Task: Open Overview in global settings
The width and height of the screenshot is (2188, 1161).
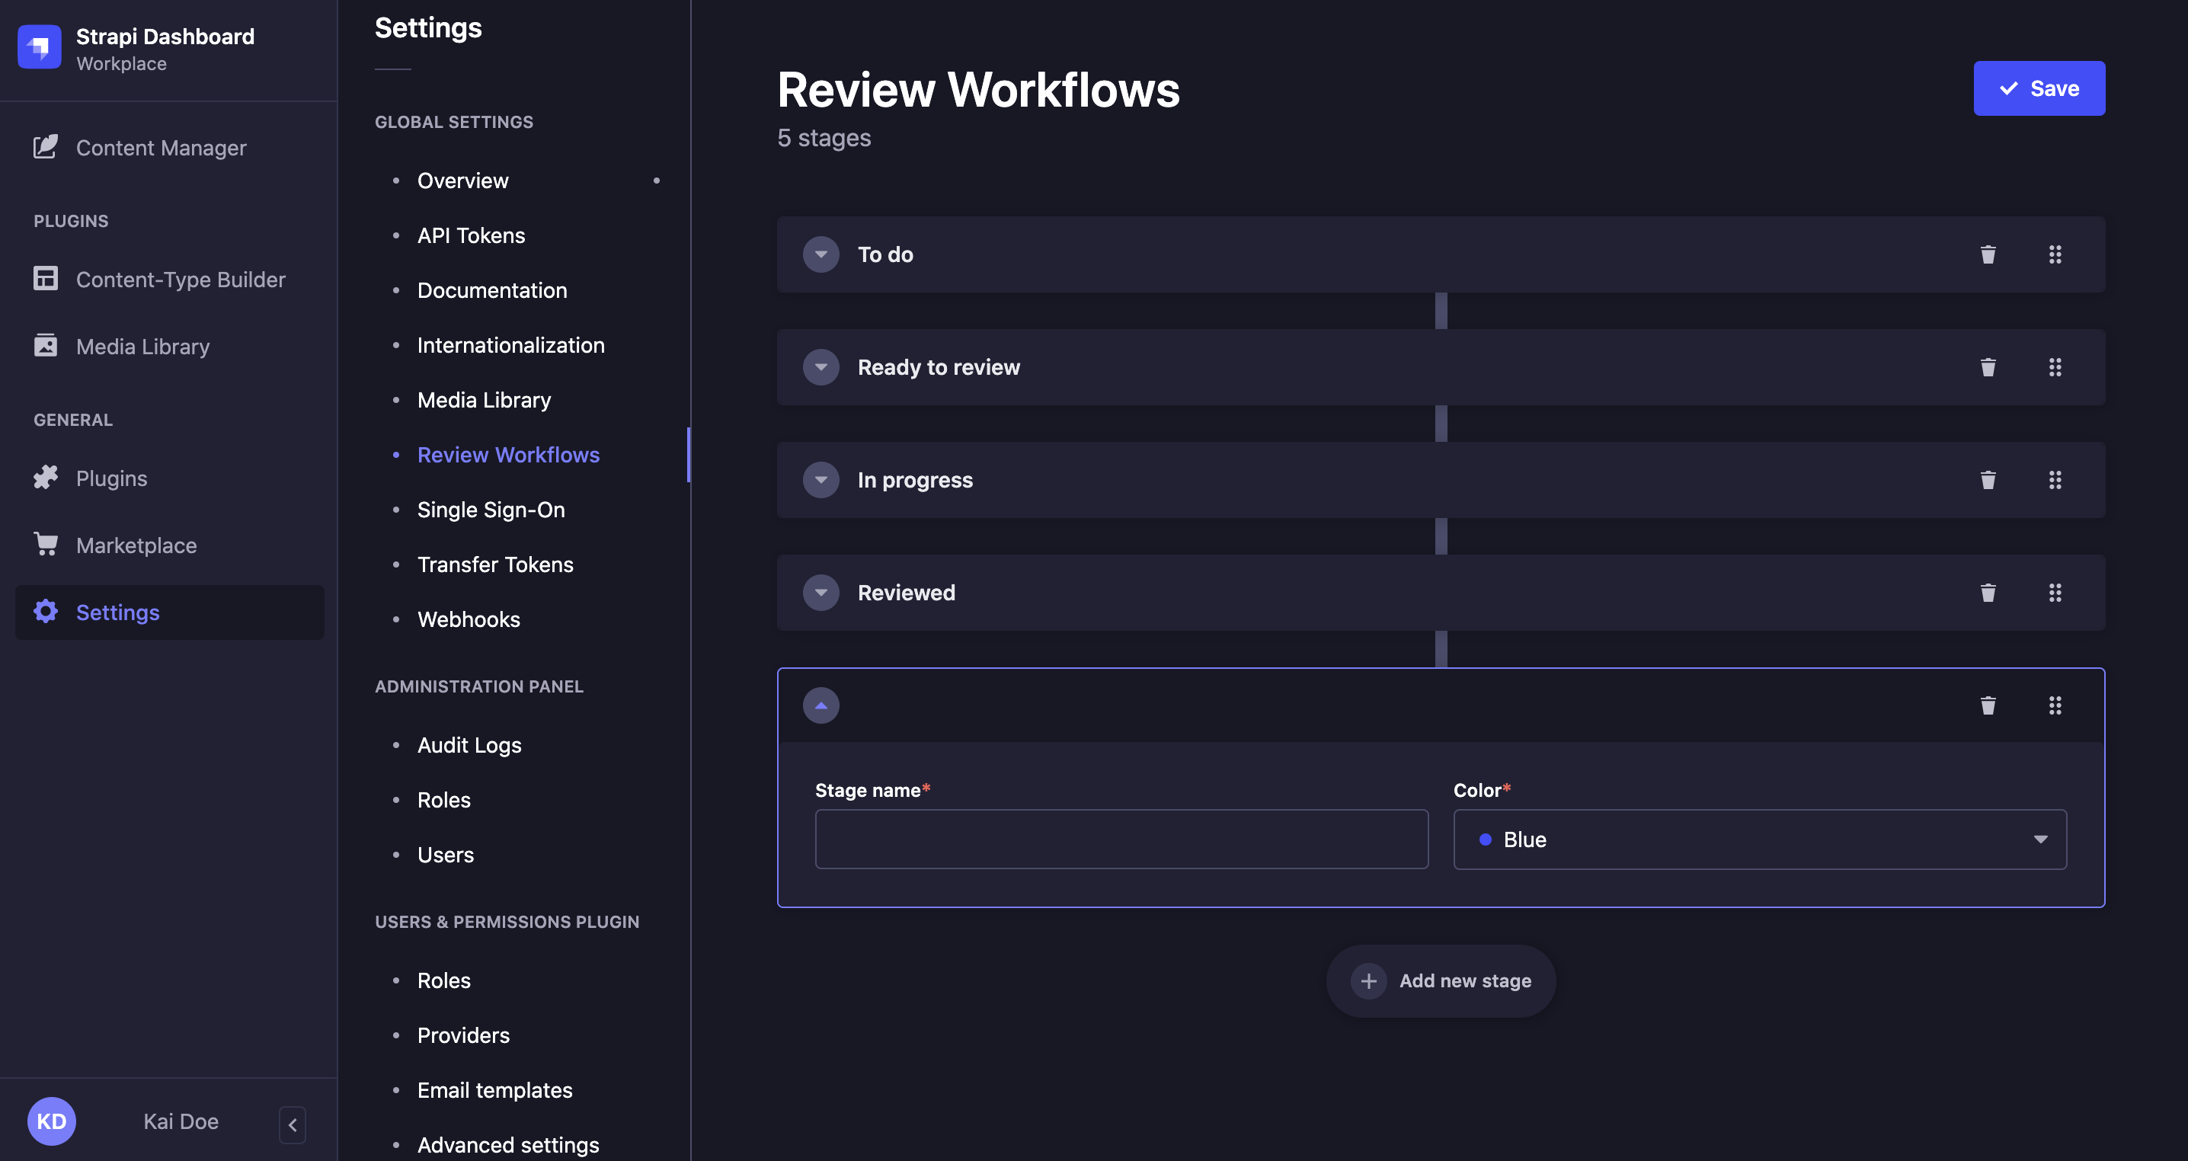Action: [462, 180]
